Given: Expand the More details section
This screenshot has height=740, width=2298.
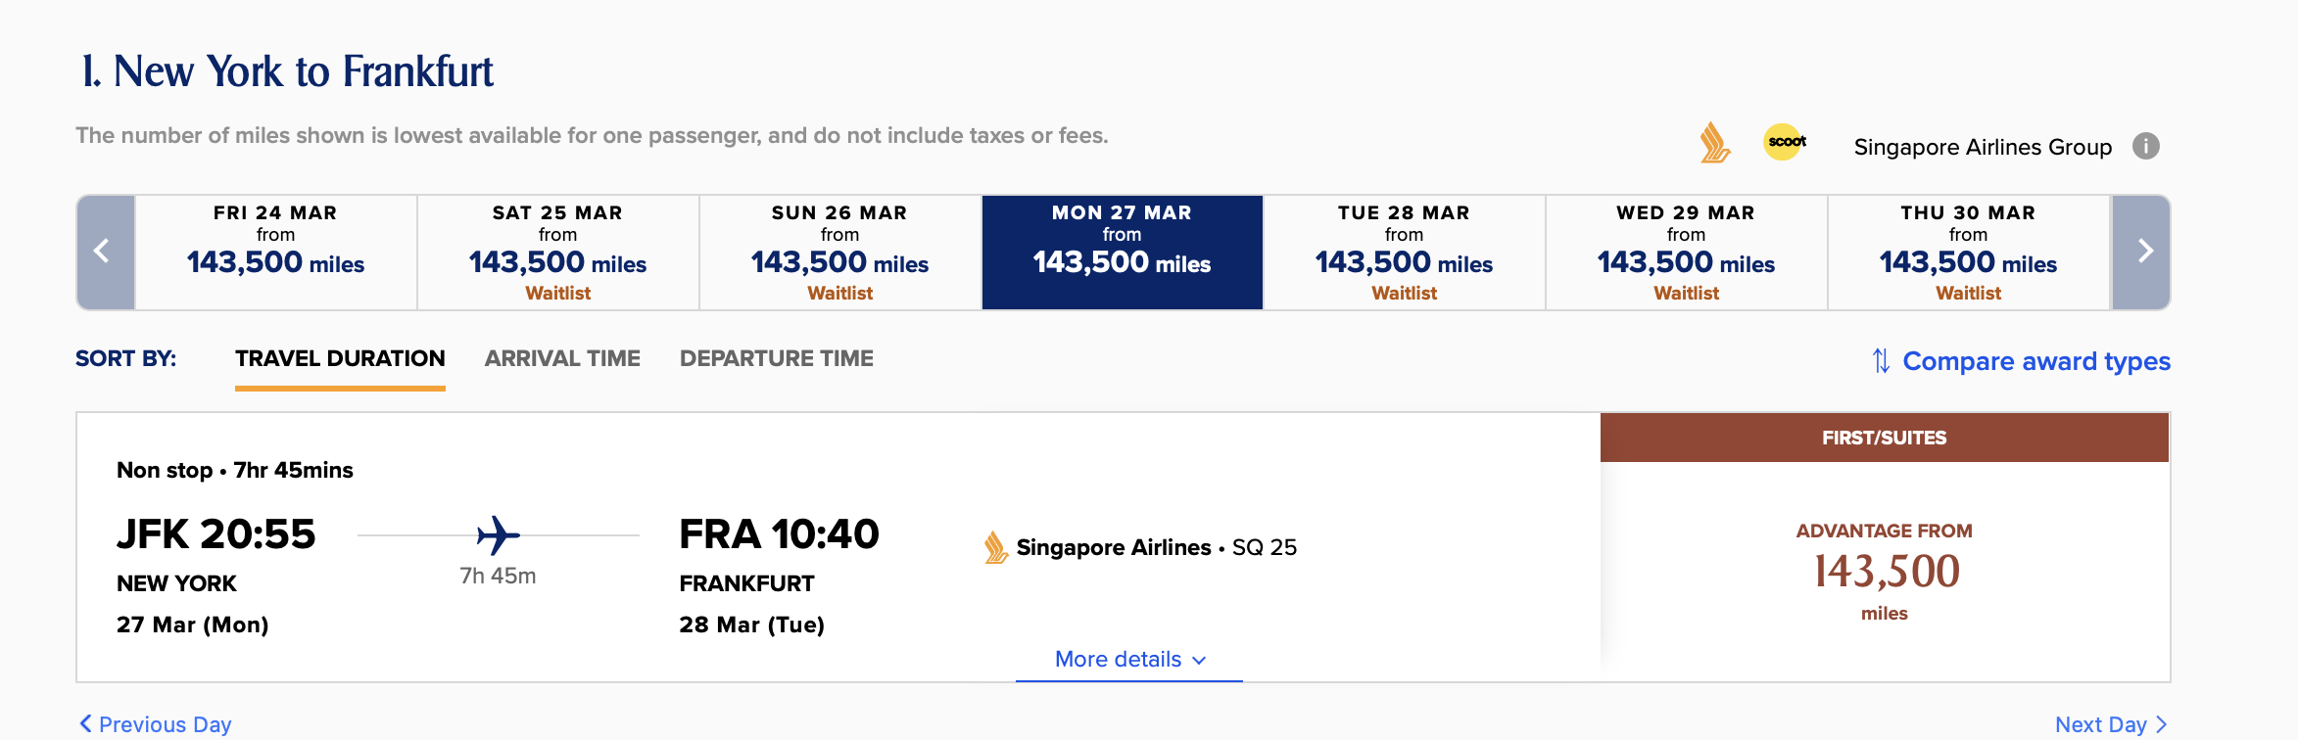Looking at the screenshot, I should [x=1119, y=659].
